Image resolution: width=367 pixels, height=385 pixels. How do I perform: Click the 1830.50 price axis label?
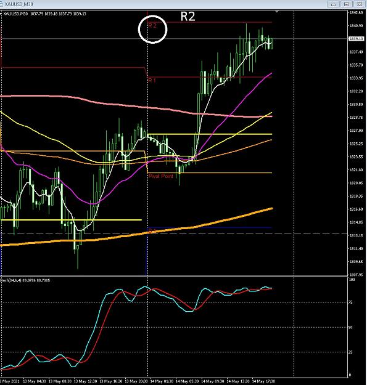(356, 104)
